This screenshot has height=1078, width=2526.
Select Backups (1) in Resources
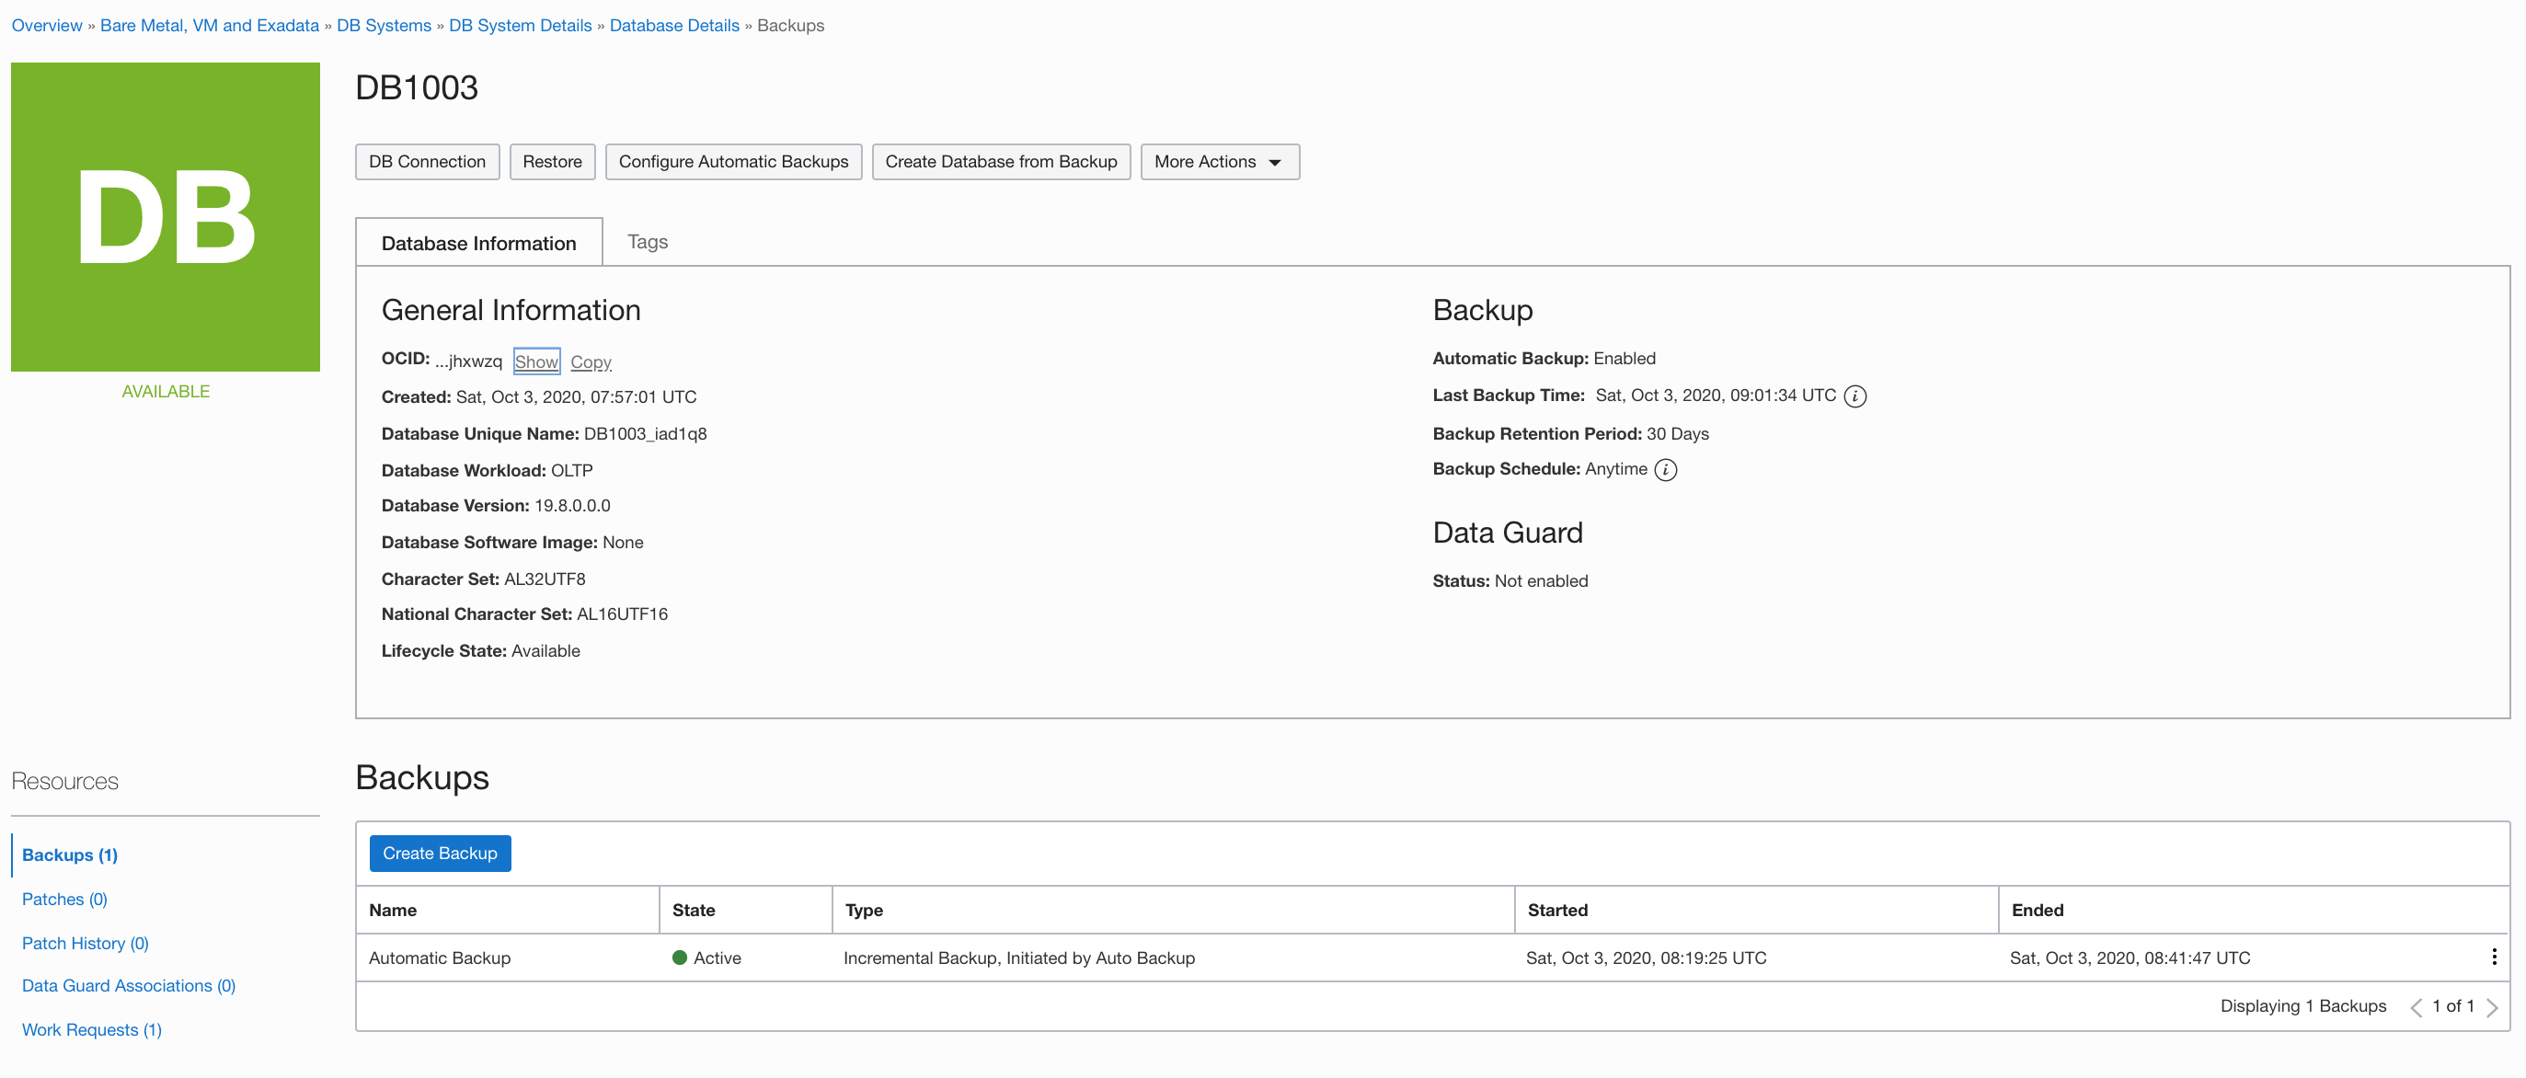click(70, 855)
